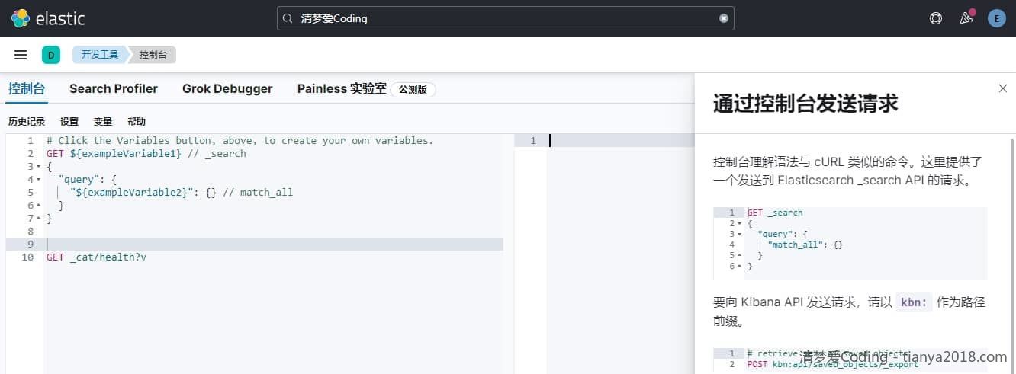The height and width of the screenshot is (374, 1016).
Task: Open the hamburger navigation menu
Action: click(x=21, y=55)
